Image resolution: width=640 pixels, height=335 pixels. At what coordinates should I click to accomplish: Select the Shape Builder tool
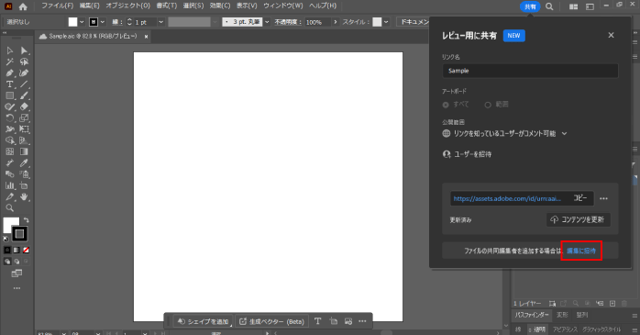click(10, 140)
